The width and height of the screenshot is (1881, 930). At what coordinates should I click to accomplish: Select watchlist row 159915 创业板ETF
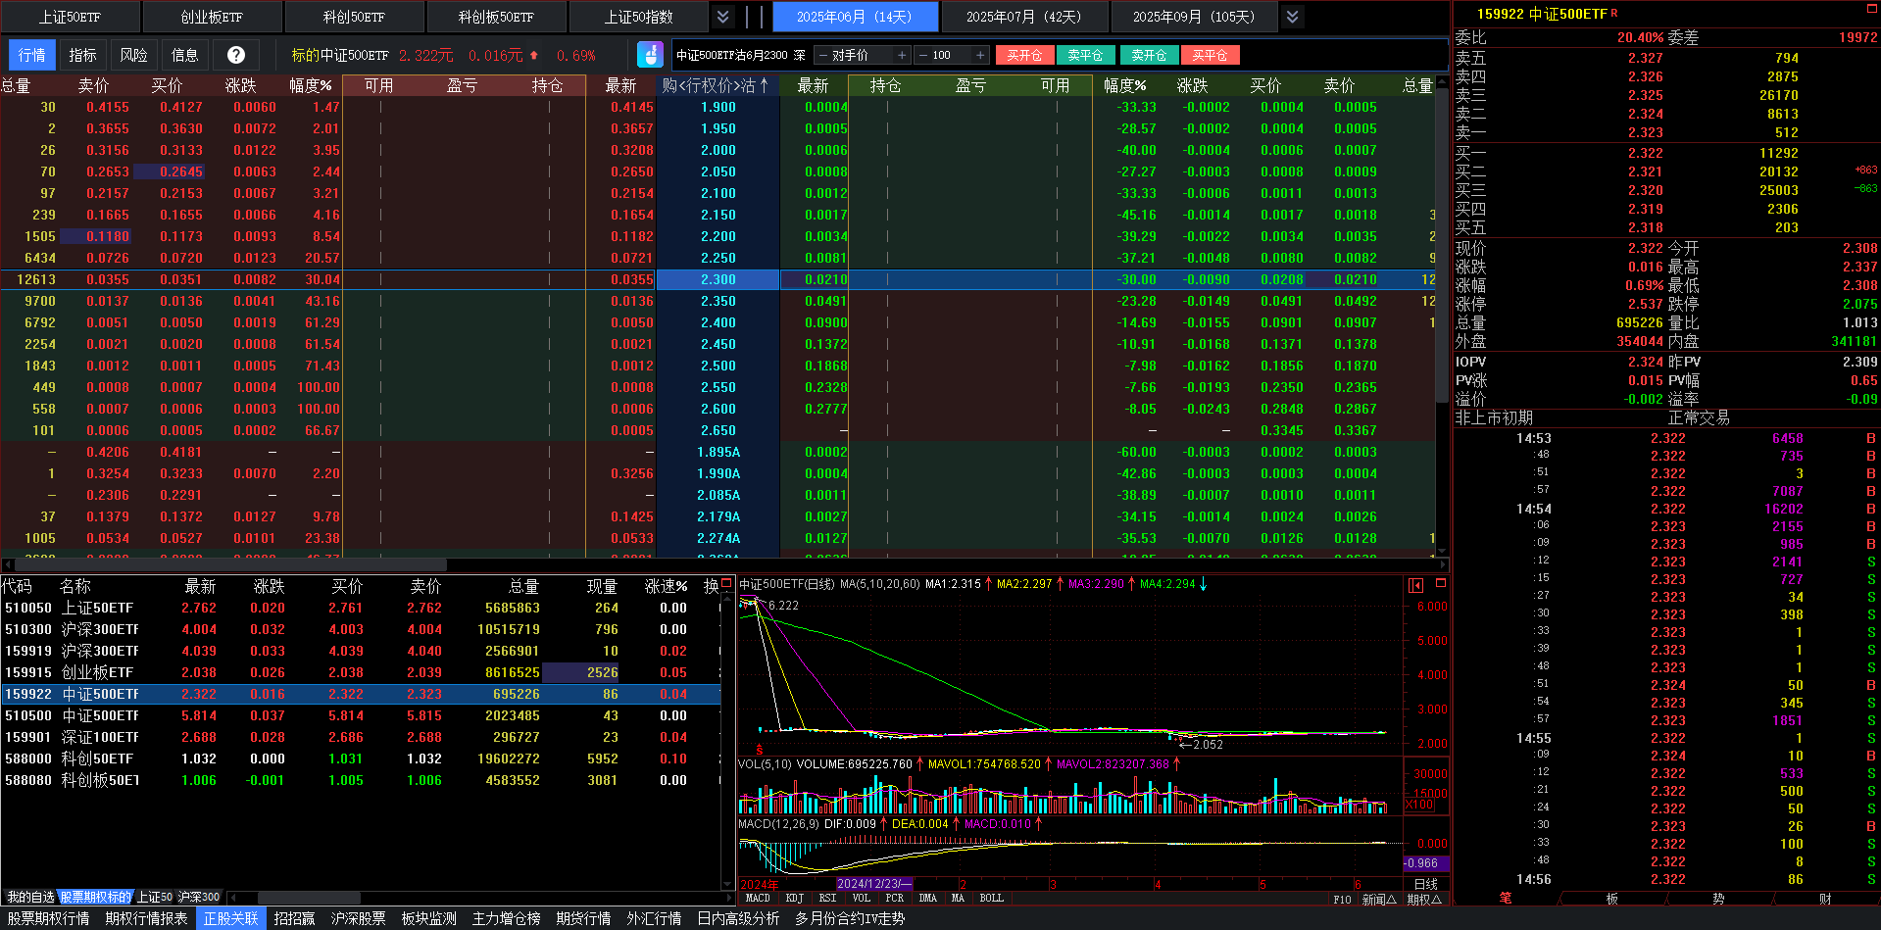pos(361,672)
